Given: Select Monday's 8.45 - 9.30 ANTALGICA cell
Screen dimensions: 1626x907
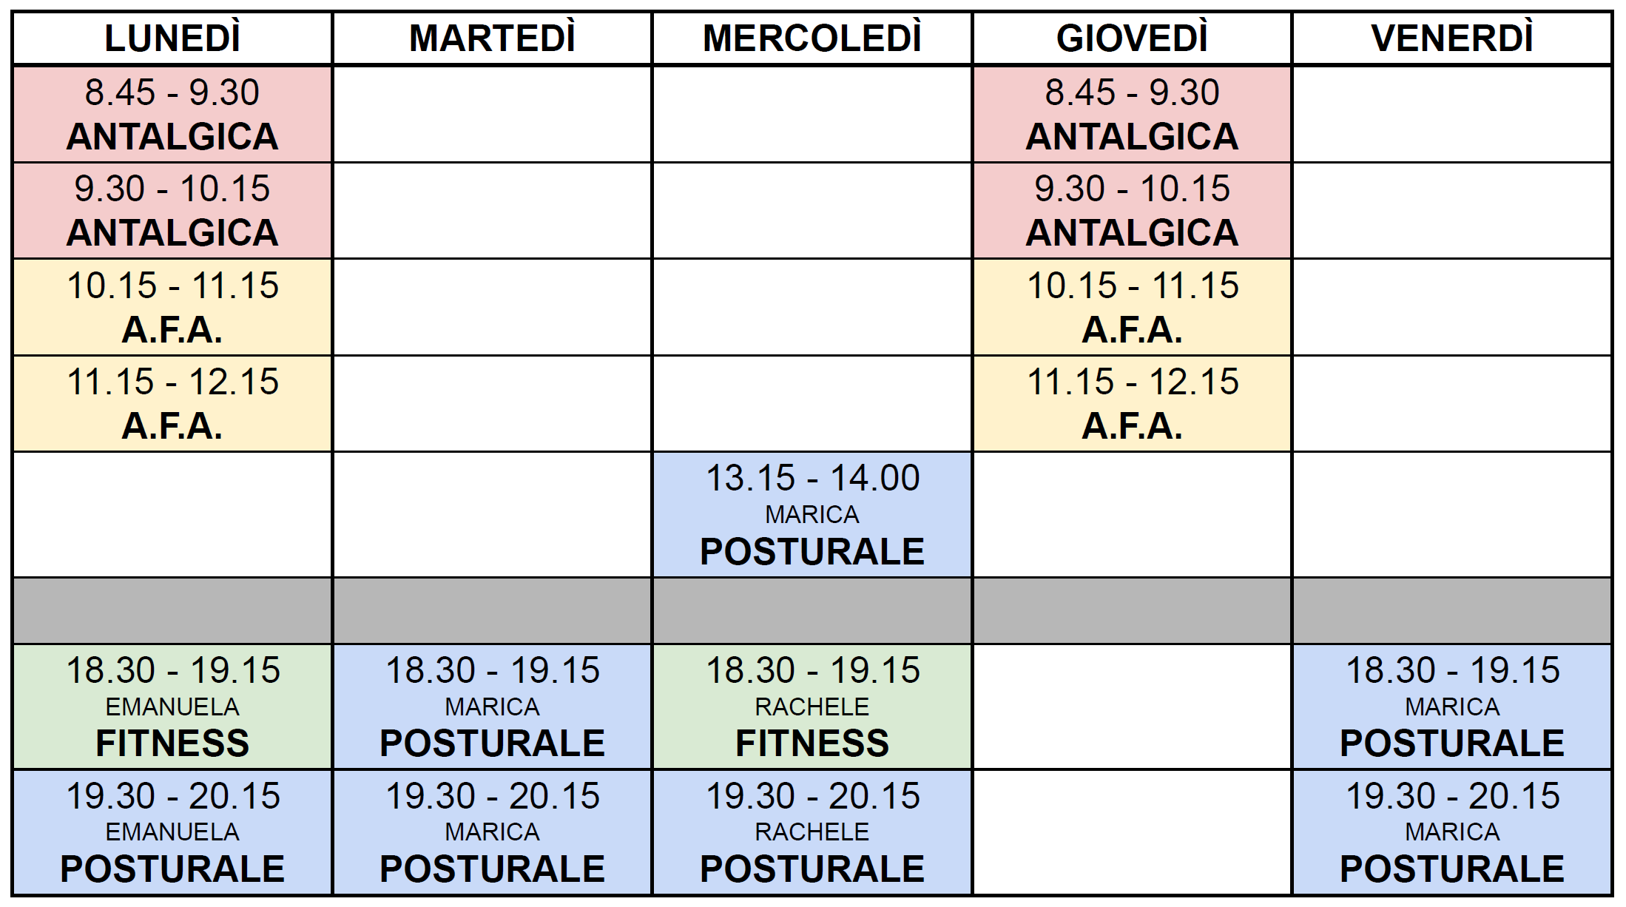Looking at the screenshot, I should [x=172, y=115].
